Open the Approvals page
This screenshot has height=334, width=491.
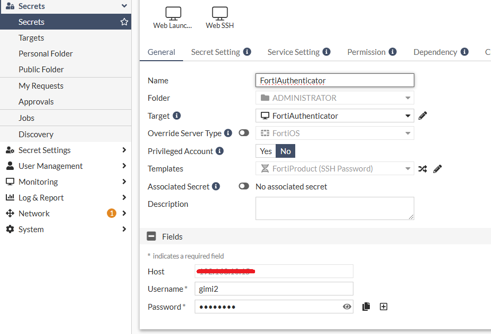(36, 102)
